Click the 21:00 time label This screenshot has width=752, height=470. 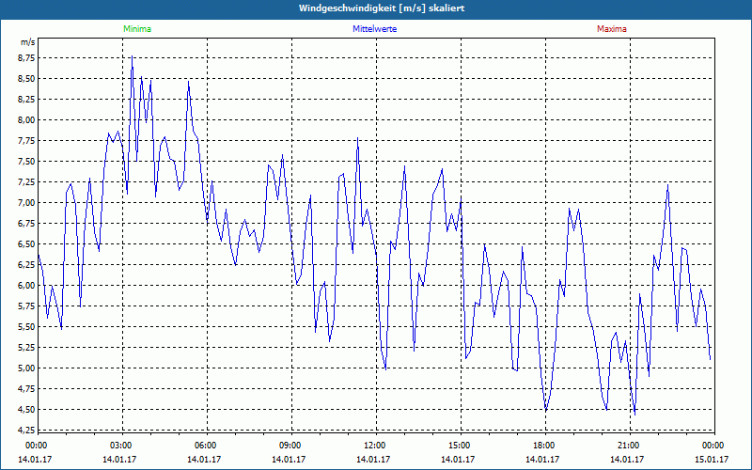(628, 446)
